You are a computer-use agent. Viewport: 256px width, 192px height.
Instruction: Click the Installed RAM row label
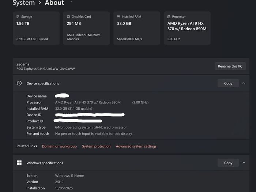(37, 109)
